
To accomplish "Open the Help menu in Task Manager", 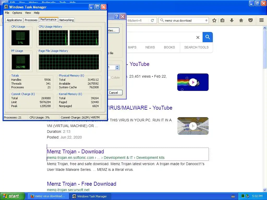I will 37,13.
